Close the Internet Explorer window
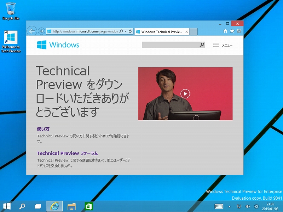 point(237,24)
